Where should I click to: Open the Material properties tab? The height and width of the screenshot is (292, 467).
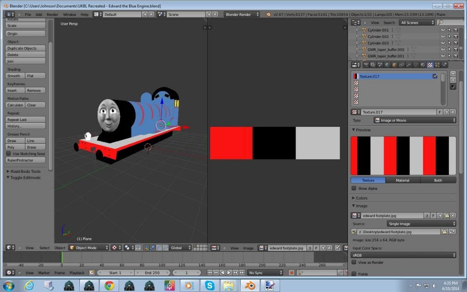coord(423,65)
